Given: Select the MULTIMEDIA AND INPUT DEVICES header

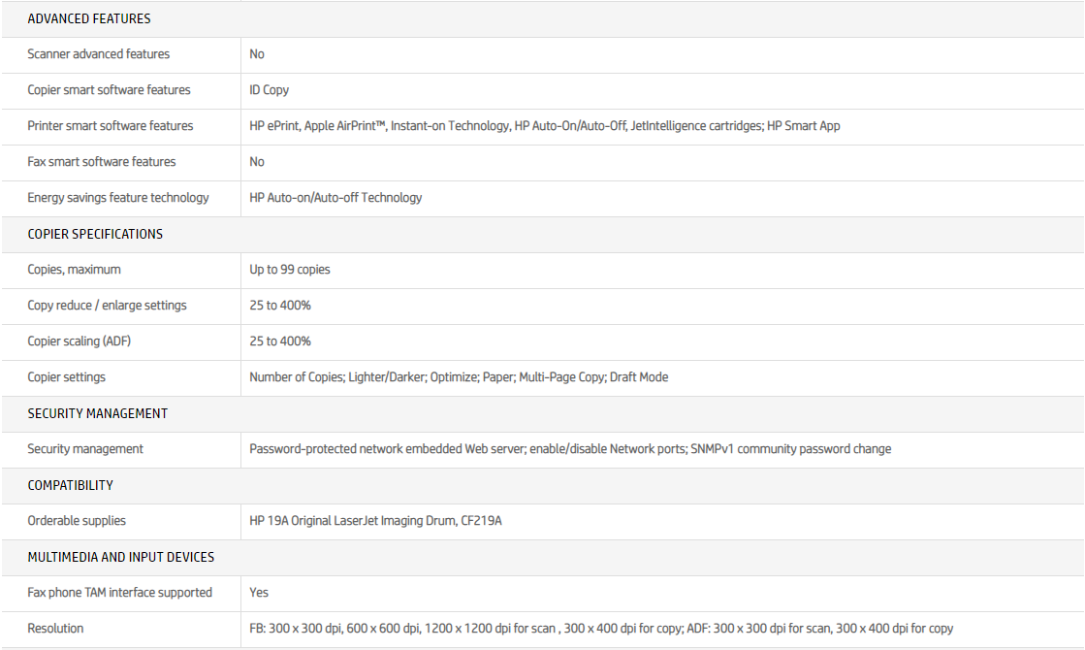Looking at the screenshot, I should 120,557.
